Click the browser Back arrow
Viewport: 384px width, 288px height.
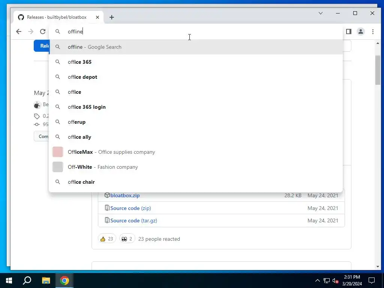(19, 31)
